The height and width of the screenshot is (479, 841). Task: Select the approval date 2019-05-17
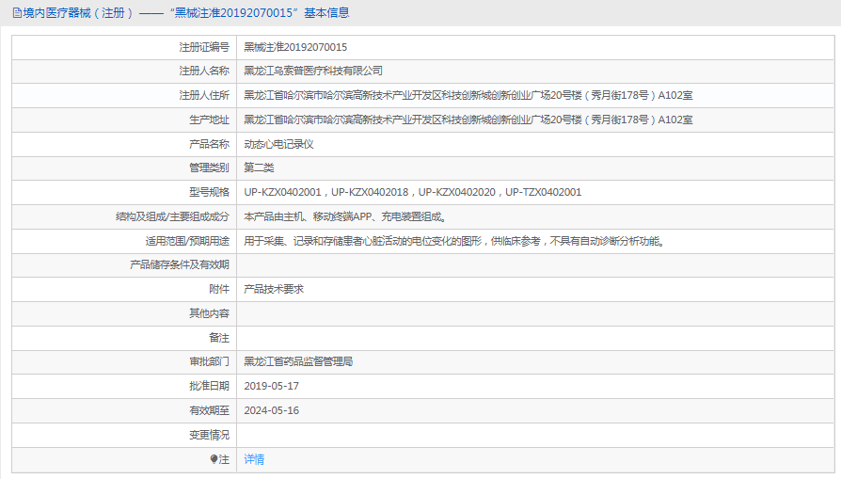coord(271,386)
